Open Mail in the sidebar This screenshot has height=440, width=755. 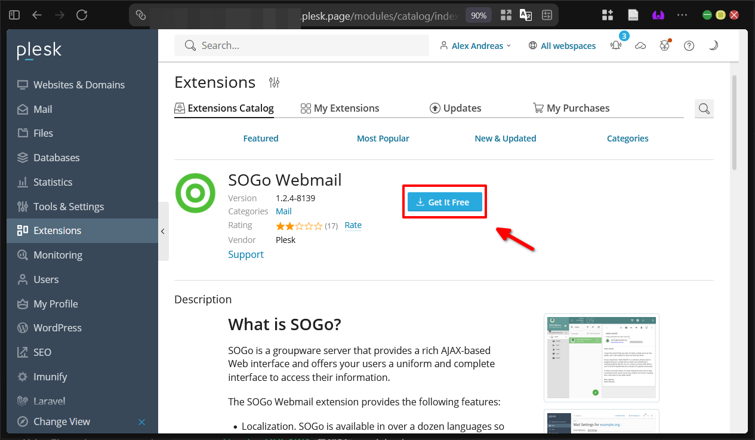(x=82, y=109)
